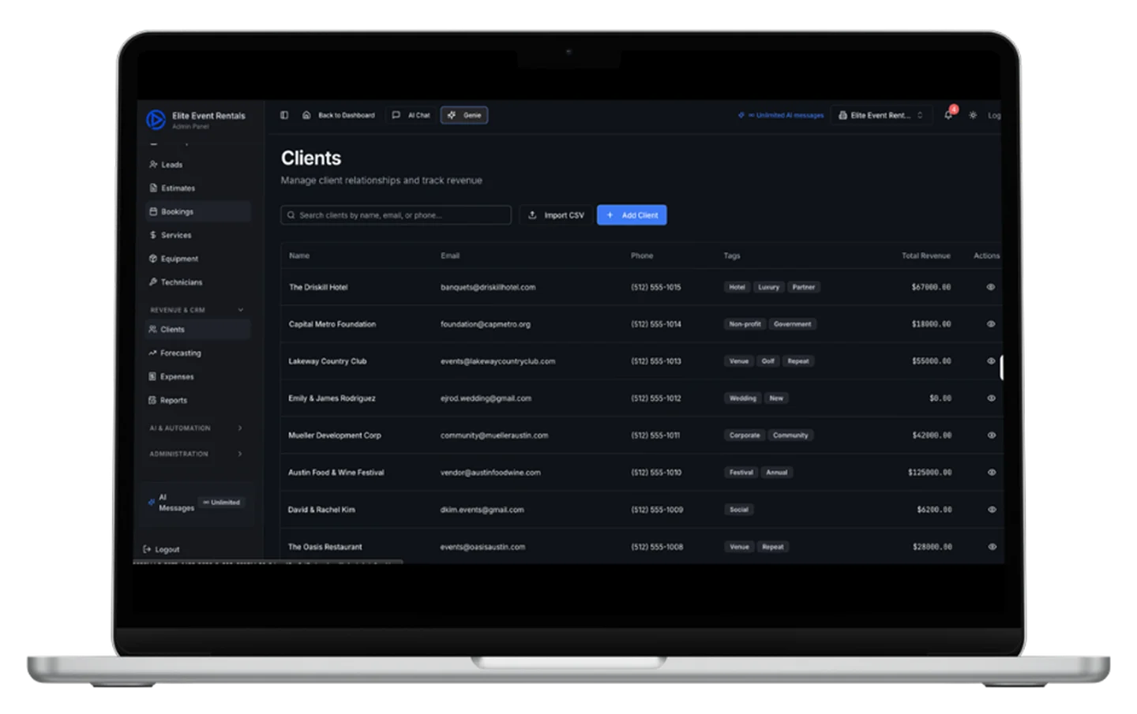Click the Logout icon in sidebar

[x=148, y=549]
